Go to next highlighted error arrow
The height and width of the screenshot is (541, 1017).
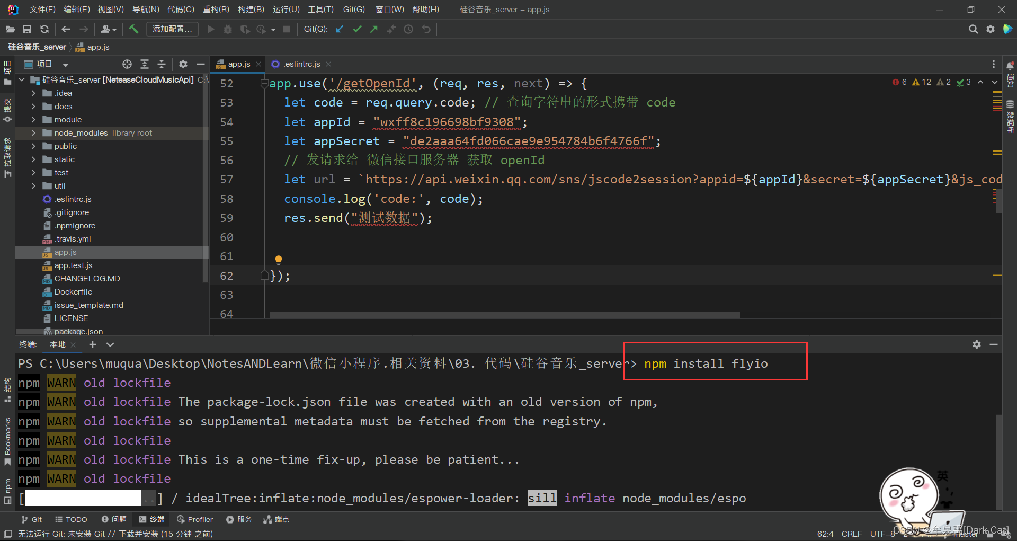tap(995, 82)
